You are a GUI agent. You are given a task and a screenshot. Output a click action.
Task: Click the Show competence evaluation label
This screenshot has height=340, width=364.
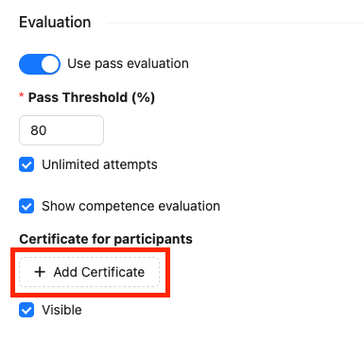(x=130, y=206)
